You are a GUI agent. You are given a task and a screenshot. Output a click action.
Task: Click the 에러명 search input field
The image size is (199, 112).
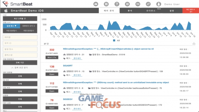[x=20, y=37]
